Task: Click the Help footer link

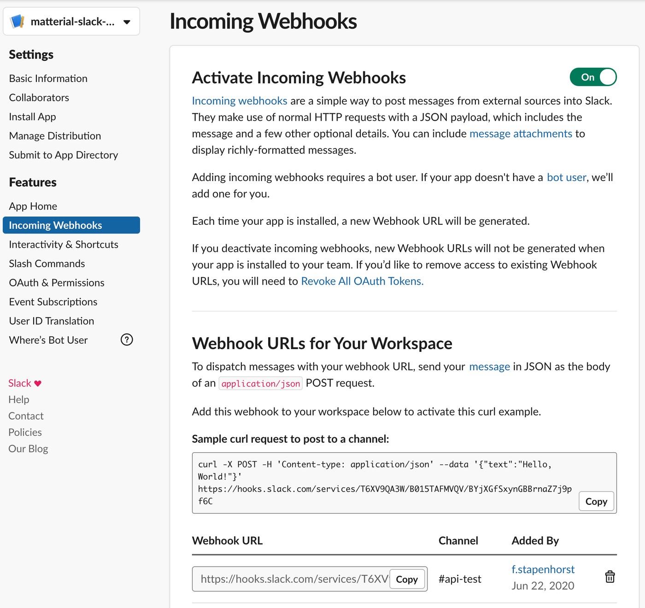Action: (x=19, y=399)
